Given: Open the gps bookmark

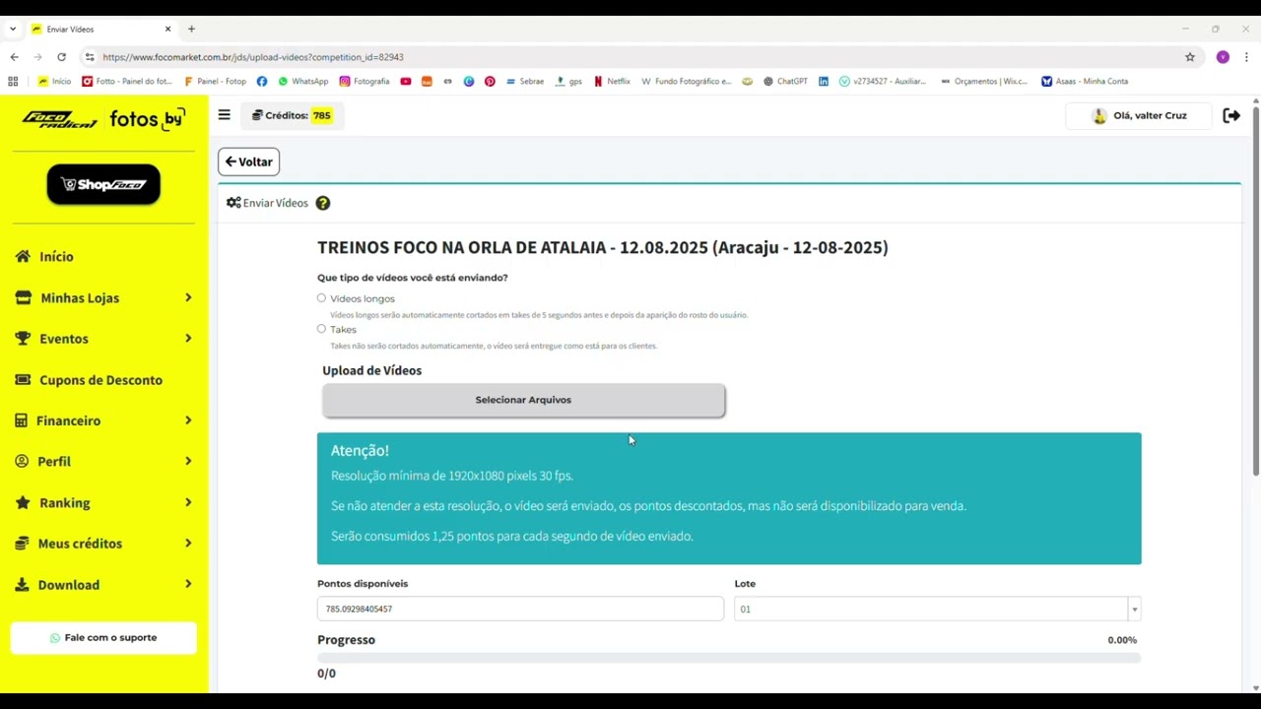Looking at the screenshot, I should pos(569,82).
